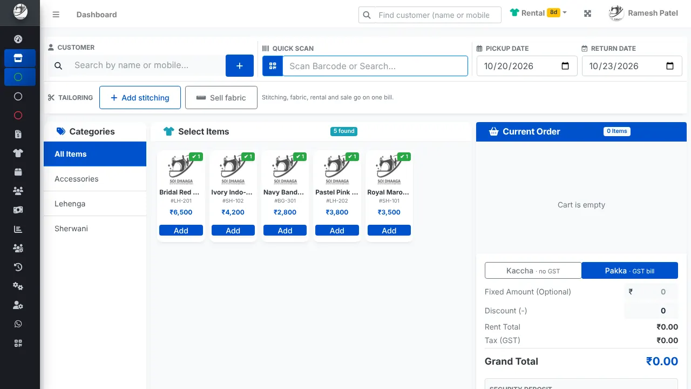
Task: Select the red circle sidebar icon
Action: (18, 115)
